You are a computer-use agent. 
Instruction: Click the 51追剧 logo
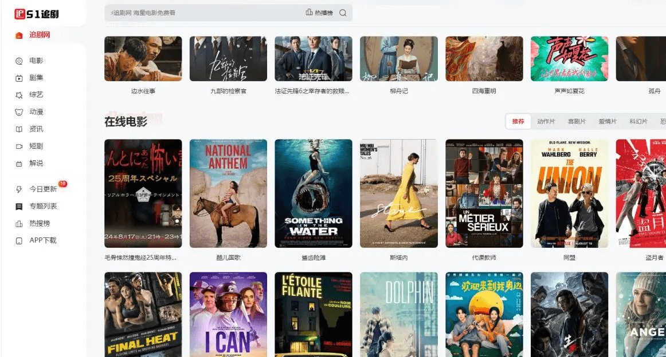37,14
